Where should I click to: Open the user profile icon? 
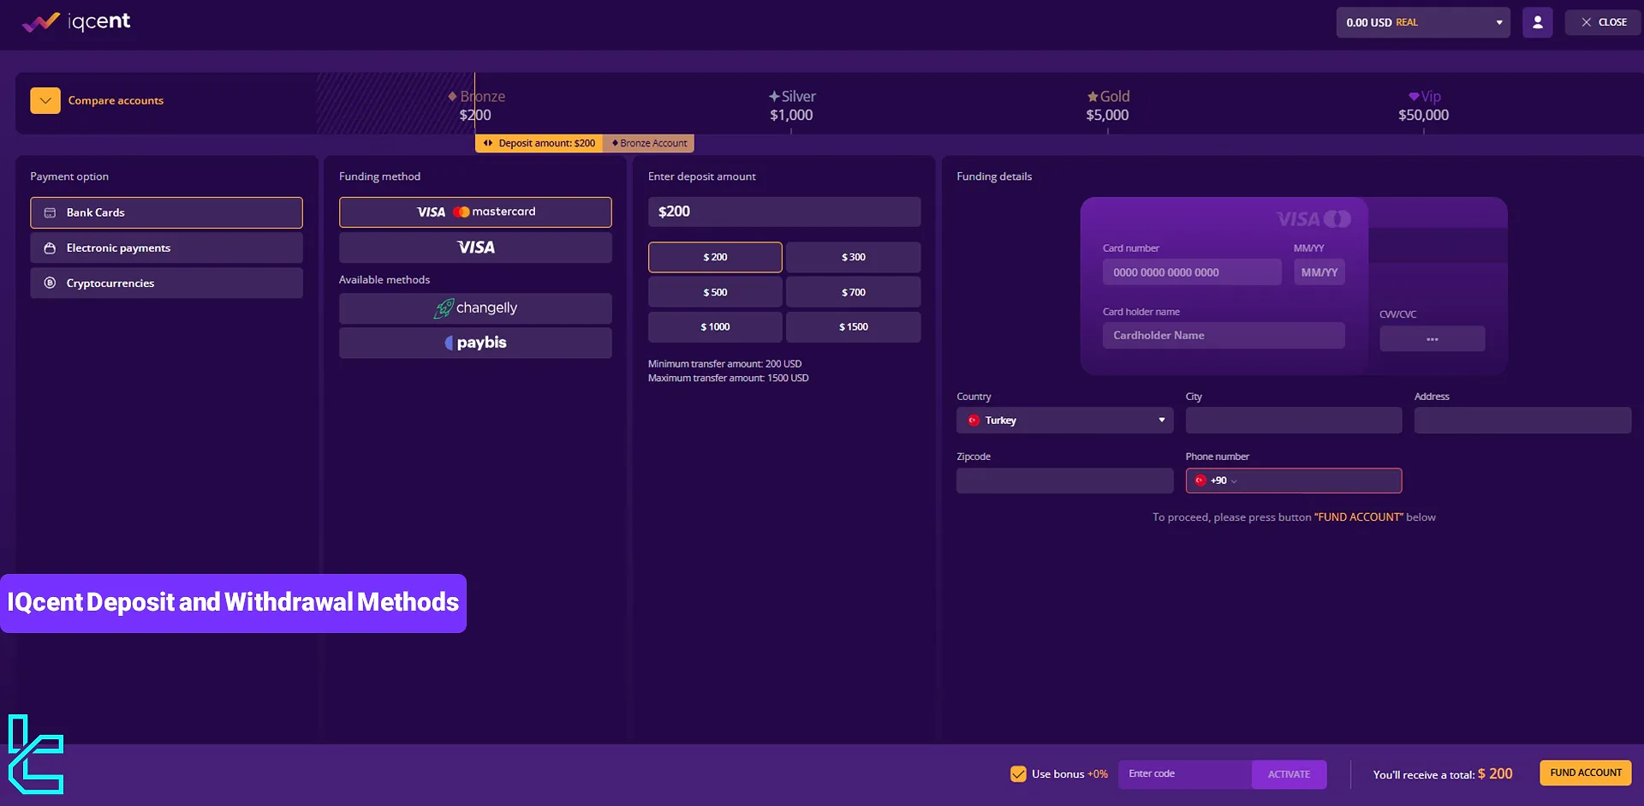tap(1537, 22)
